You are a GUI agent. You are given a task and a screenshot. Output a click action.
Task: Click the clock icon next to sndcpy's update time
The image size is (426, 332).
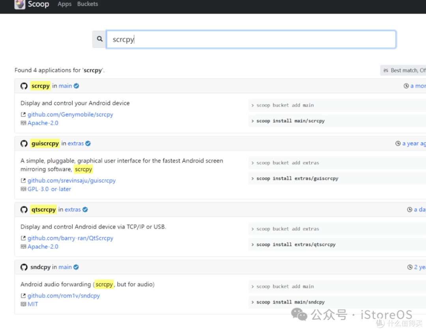pos(410,267)
